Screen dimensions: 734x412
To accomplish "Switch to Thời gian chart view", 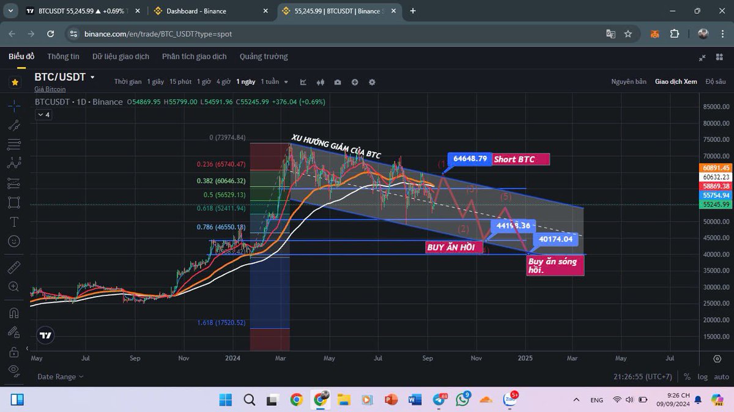I will [128, 82].
